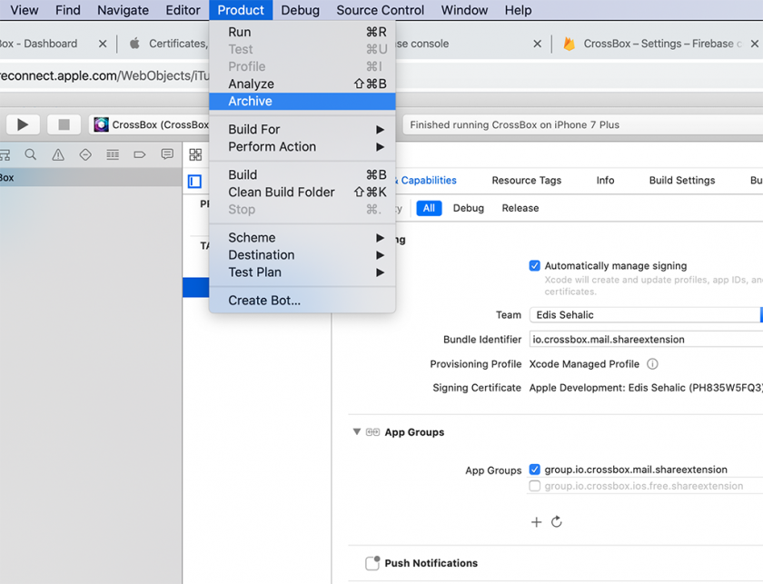Open the Editor menu
Viewport: 763px width, 584px height.
(183, 10)
